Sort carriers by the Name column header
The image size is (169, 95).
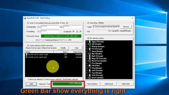point(39,52)
